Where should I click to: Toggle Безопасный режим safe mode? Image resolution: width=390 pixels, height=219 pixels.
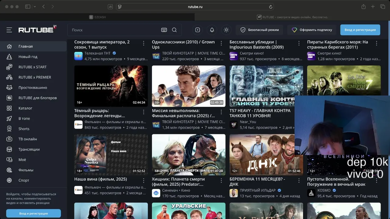pos(259,30)
